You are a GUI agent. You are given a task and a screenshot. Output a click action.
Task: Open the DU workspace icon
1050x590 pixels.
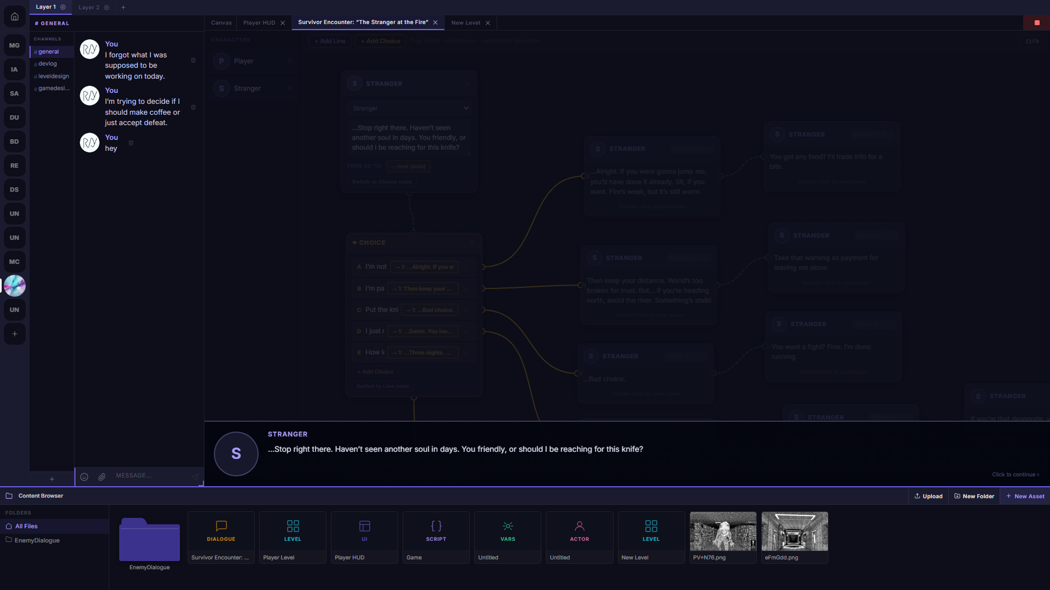coord(15,117)
